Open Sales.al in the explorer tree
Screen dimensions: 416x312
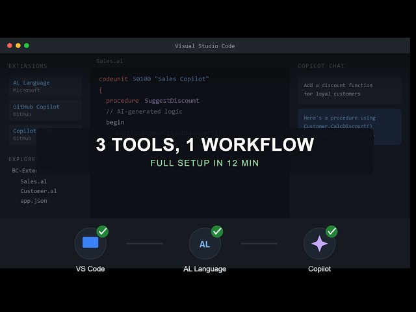point(34,181)
